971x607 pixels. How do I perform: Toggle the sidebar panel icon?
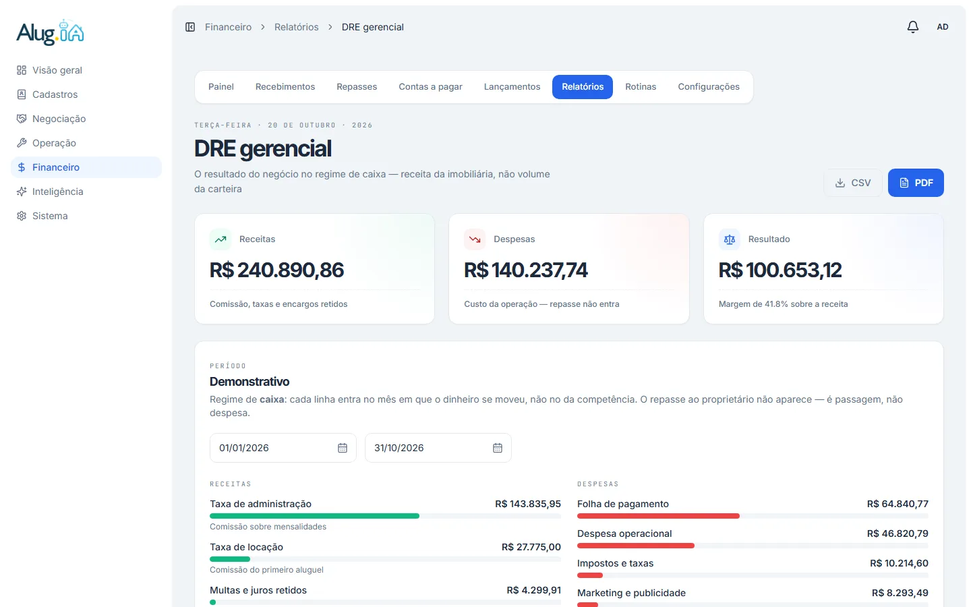190,27
